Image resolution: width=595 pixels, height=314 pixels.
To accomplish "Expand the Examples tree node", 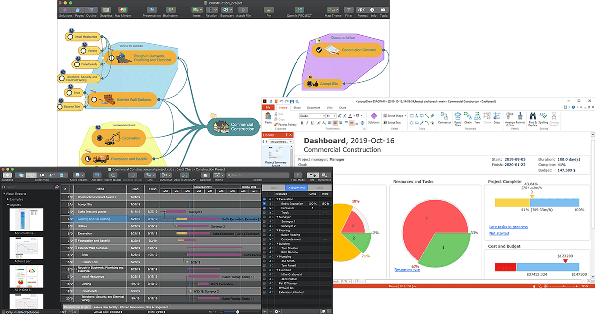I will coord(8,199).
